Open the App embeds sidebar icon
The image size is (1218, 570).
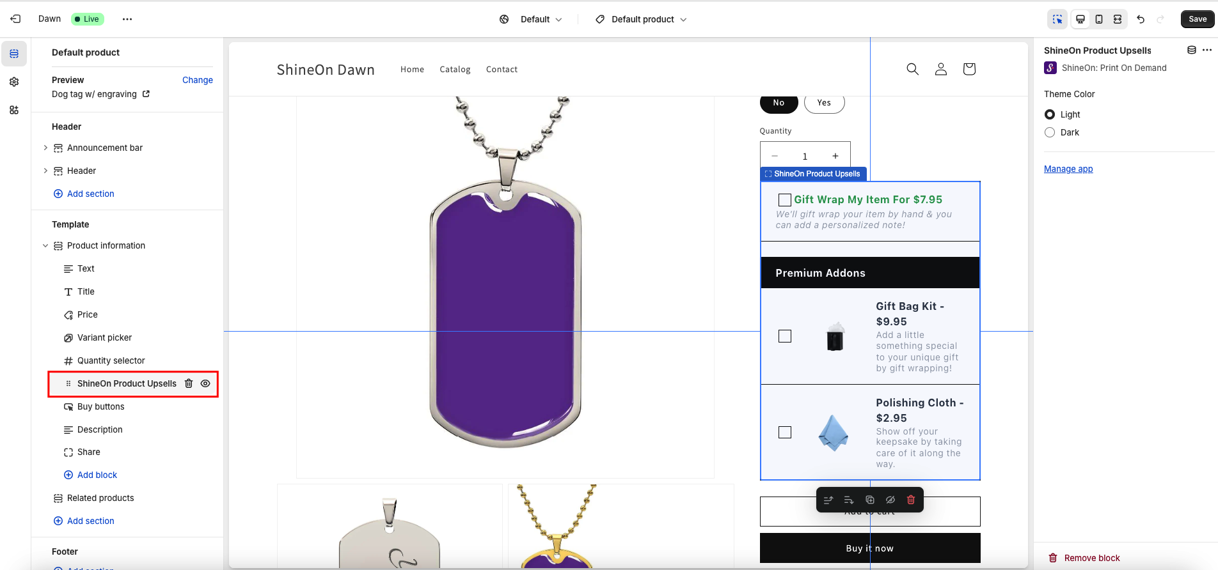pyautogui.click(x=14, y=110)
